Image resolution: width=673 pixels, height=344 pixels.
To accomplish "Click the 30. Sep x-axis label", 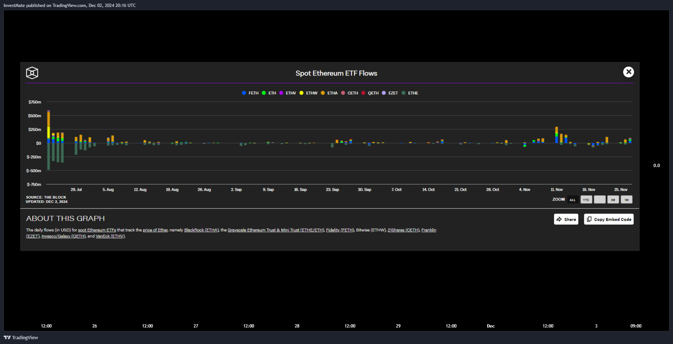I will click(365, 190).
